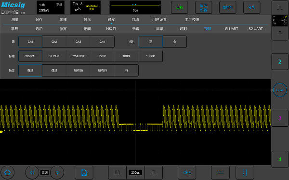Switch to the 边沿 edge trigger tab
The width and height of the screenshot is (289, 180).
point(39,29)
